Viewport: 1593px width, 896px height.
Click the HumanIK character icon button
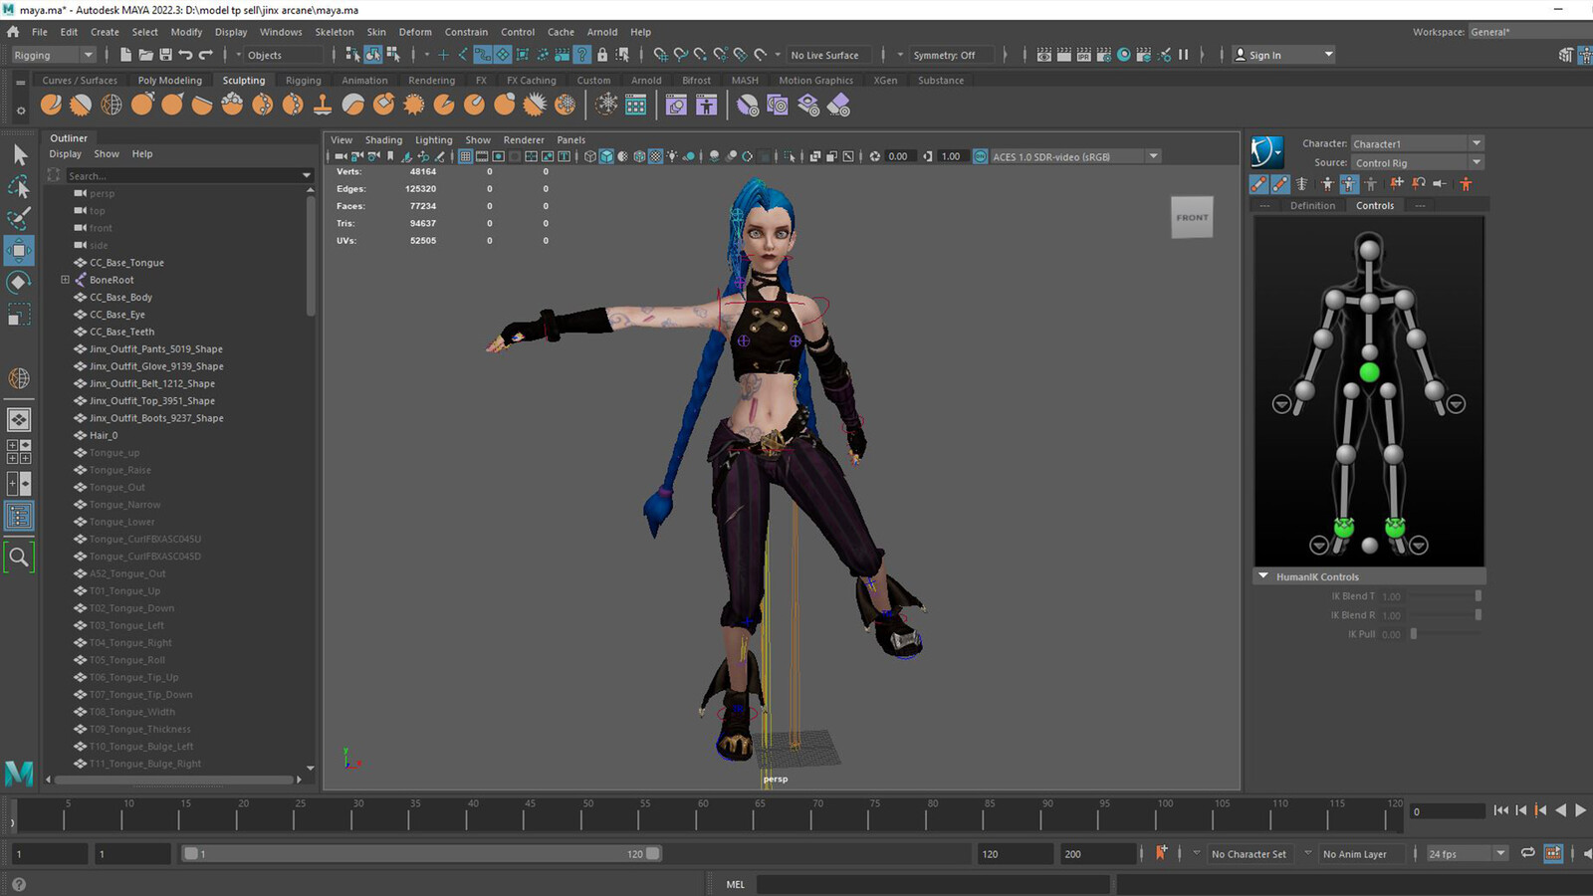[1267, 151]
